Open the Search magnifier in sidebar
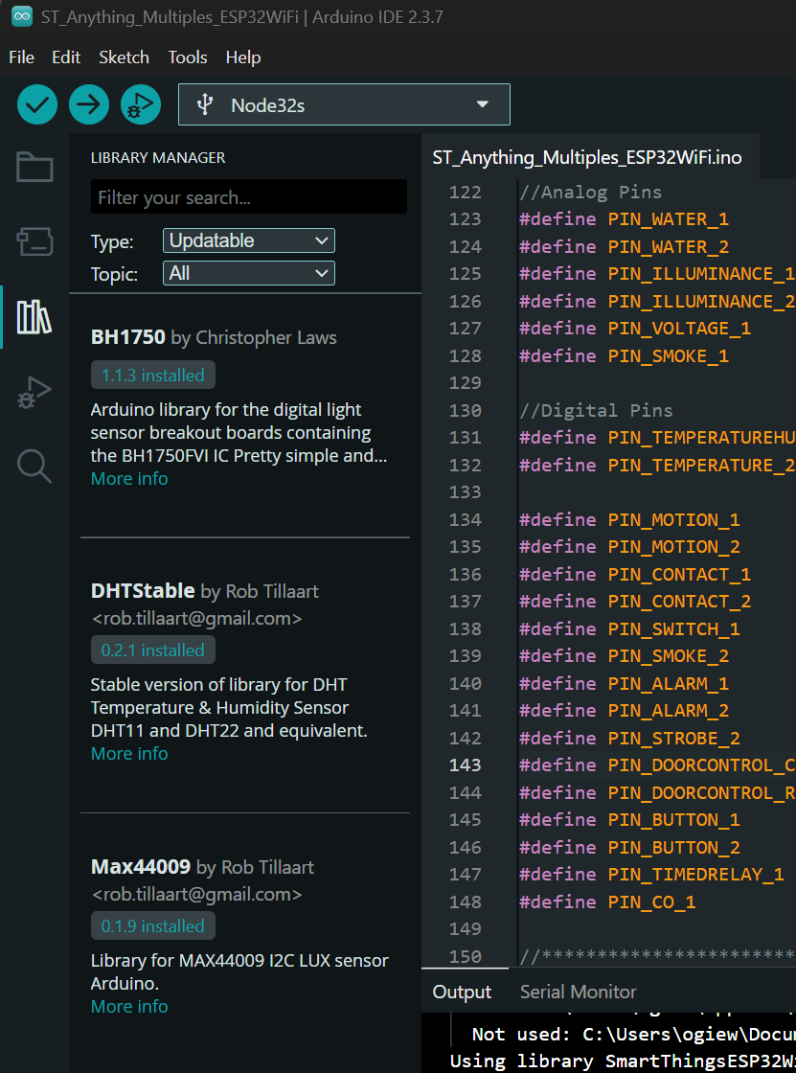This screenshot has height=1073, width=796. [x=34, y=467]
